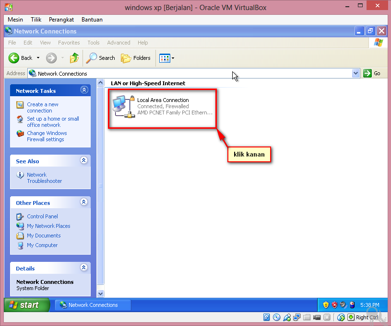Screen dimensions: 391x326
Task: Open the Windows XP start button
Action: 27,305
